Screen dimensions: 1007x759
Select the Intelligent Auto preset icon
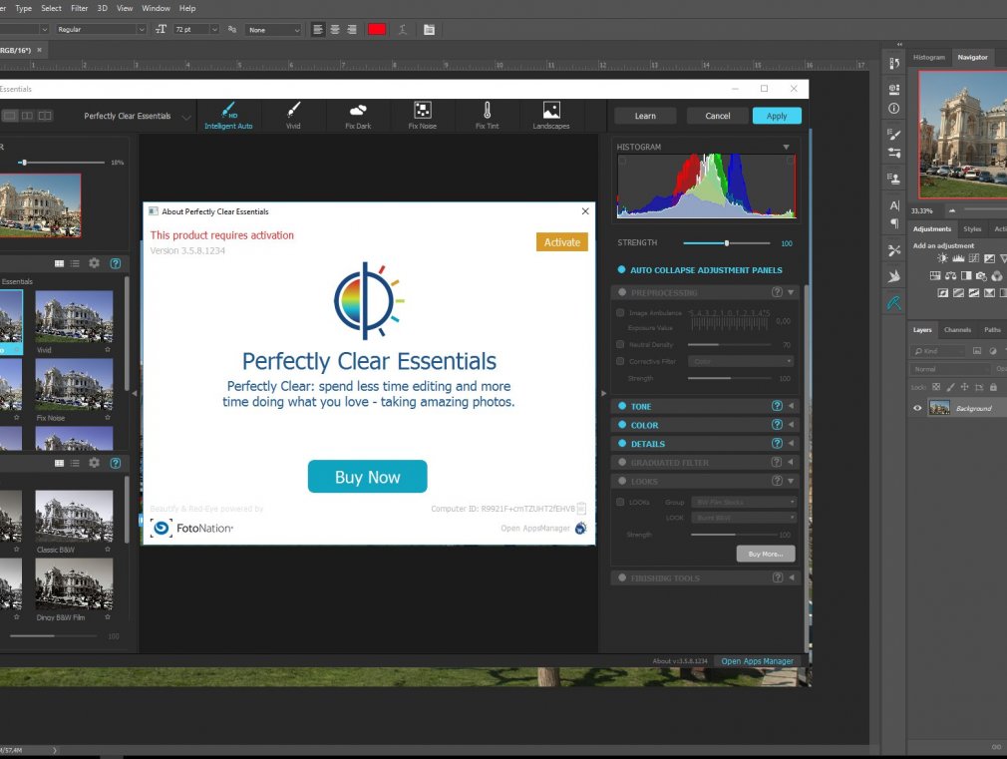[228, 110]
